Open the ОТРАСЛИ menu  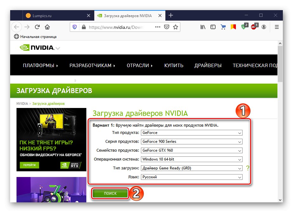click(x=140, y=66)
